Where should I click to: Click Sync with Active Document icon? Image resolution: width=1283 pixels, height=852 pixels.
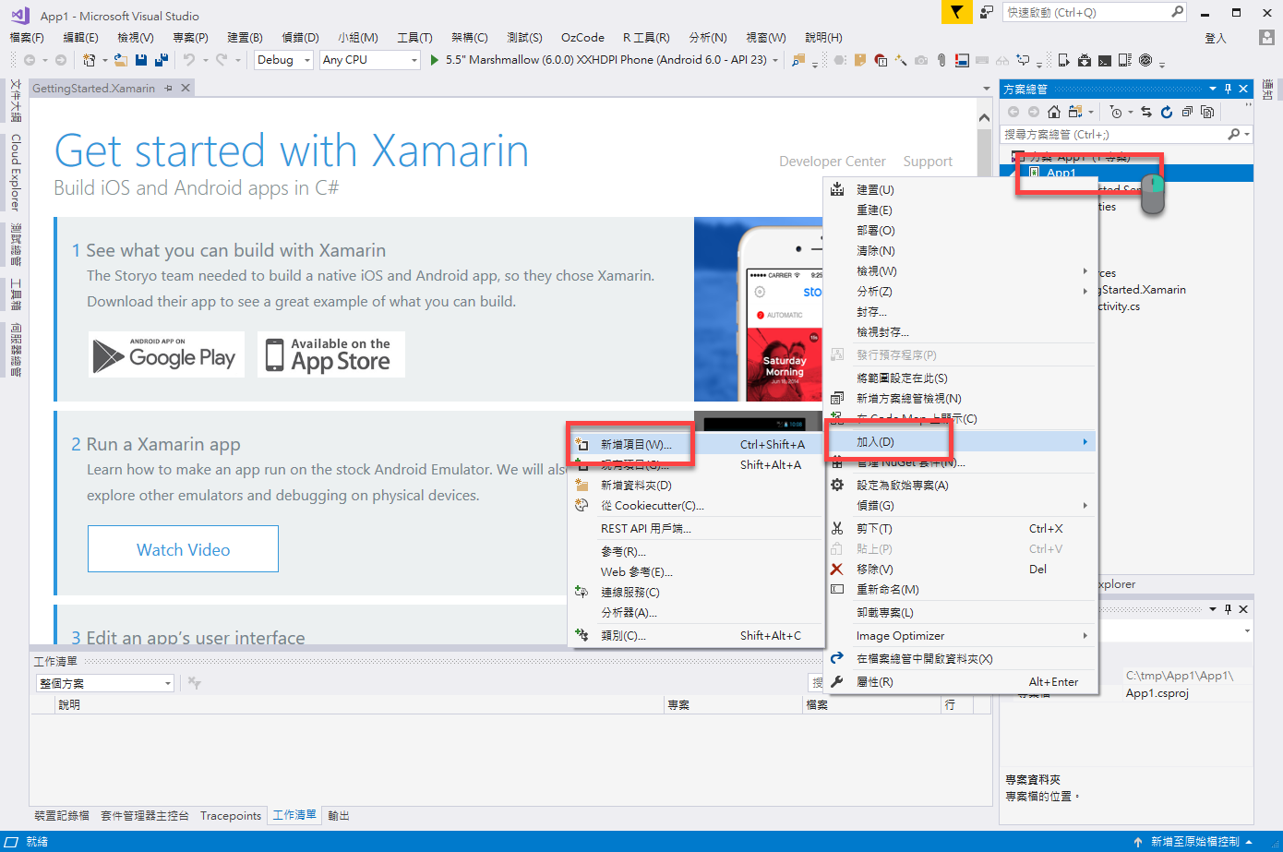coord(1146,112)
